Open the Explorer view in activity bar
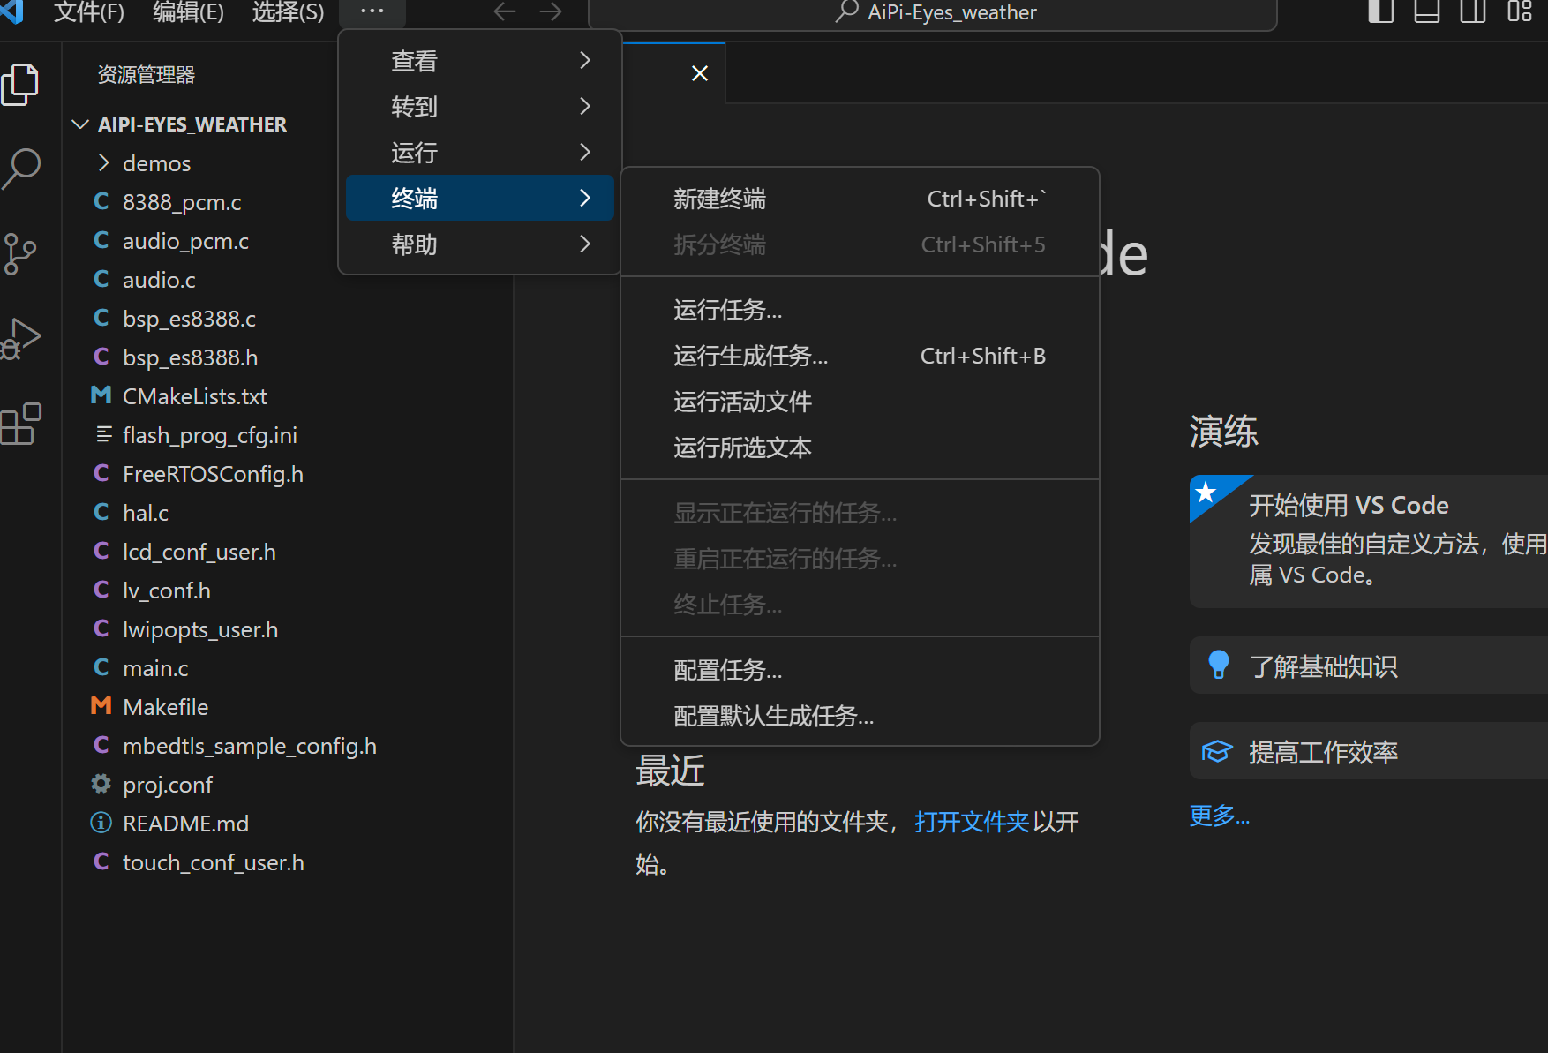Viewport: 1548px width, 1053px height. point(20,85)
